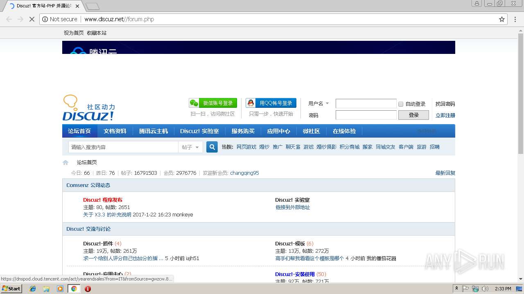Show hidden tray icons arrow
Image resolution: width=524 pixels, height=294 pixels.
pos(457,289)
